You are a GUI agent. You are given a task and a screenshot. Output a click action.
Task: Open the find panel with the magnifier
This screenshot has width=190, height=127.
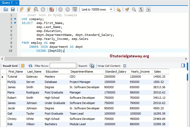coord(134,10)
